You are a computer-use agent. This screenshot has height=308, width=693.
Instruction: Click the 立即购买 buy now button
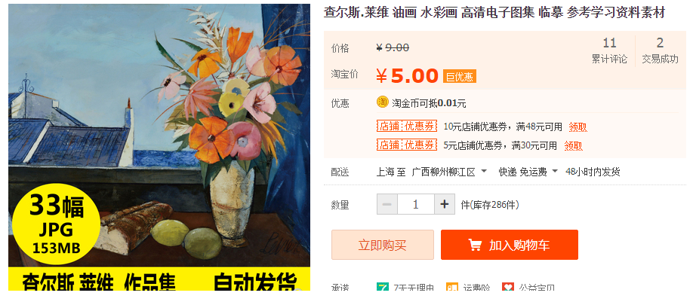point(383,245)
